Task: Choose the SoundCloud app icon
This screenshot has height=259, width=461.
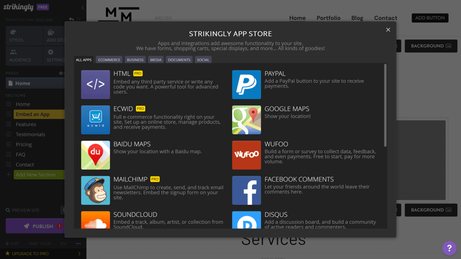Action: 96,220
